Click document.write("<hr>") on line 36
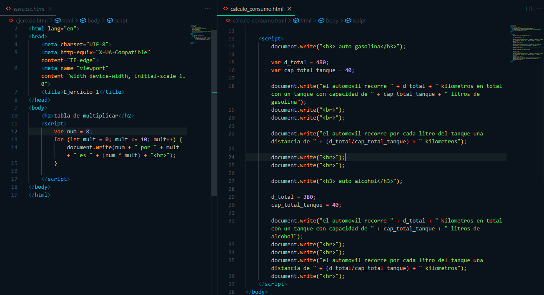This screenshot has width=544, height=295. tap(308, 276)
